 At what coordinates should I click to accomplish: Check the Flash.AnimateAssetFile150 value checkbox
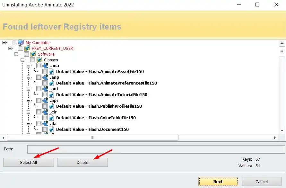click(x=45, y=71)
